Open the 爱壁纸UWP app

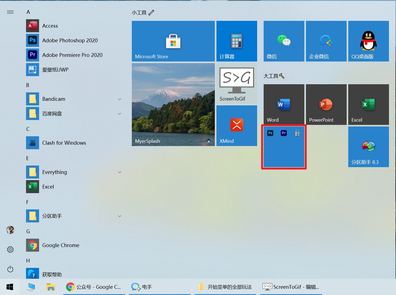[x=74, y=70]
